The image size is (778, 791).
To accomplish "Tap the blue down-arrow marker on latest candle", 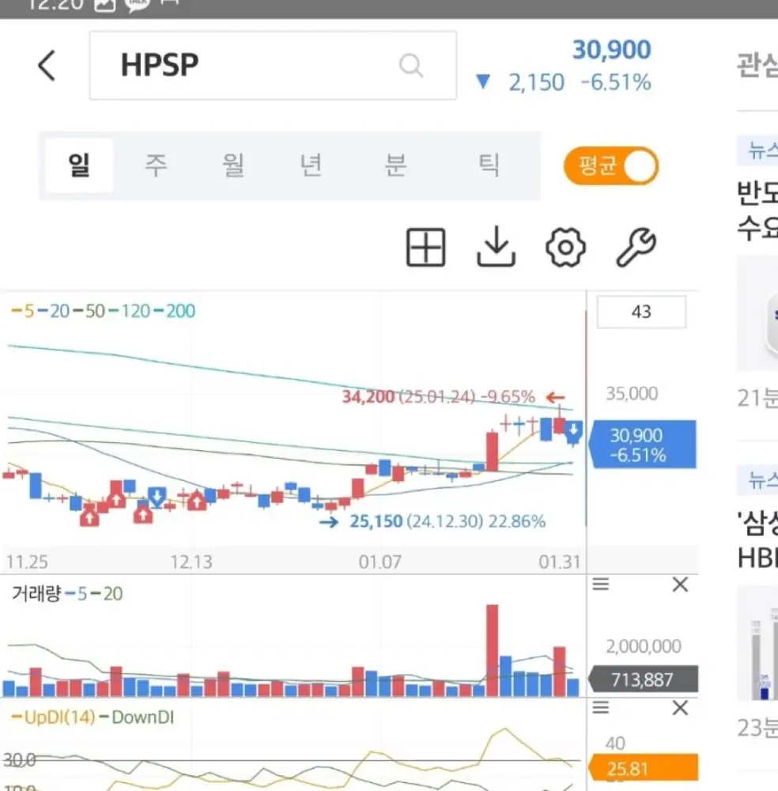I will click(x=573, y=431).
